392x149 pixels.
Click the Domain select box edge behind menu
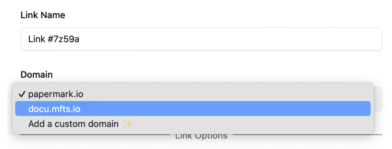[378, 99]
